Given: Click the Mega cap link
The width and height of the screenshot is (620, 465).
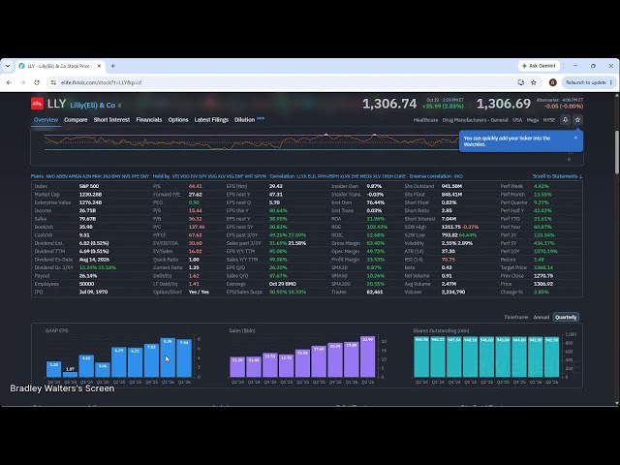Looking at the screenshot, I should click(x=532, y=120).
